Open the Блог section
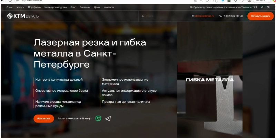276x138 pixels. [x=73, y=7]
